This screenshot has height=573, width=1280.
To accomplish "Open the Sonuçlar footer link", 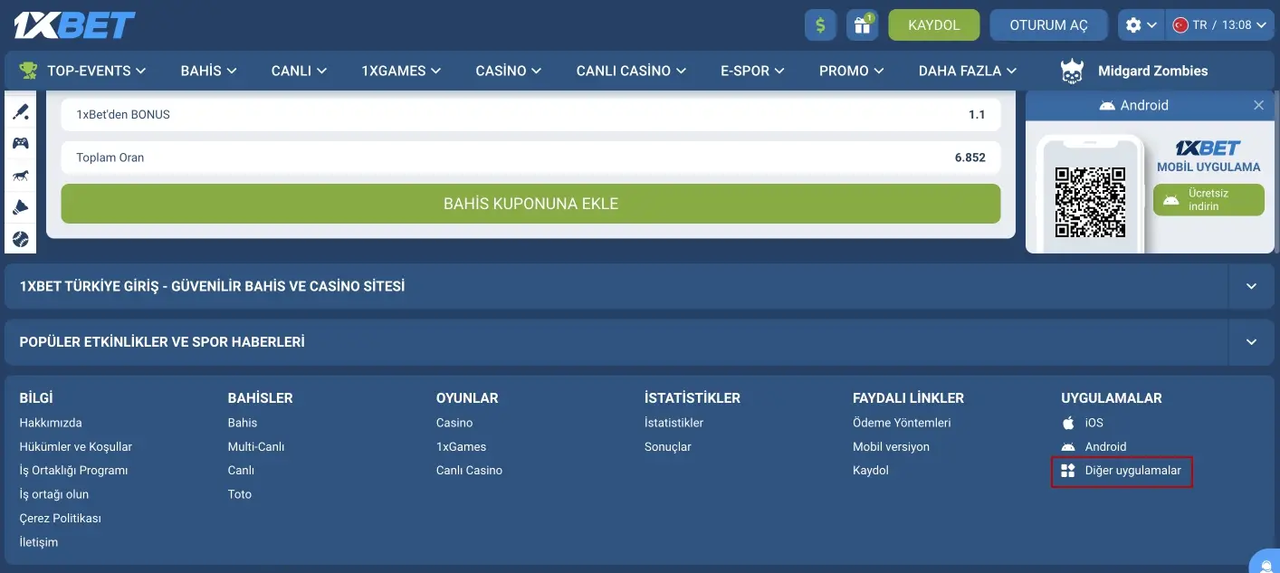I will point(668,446).
